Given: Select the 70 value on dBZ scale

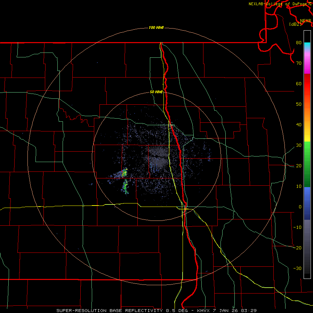Looking at the screenshot, I should coord(299,63).
